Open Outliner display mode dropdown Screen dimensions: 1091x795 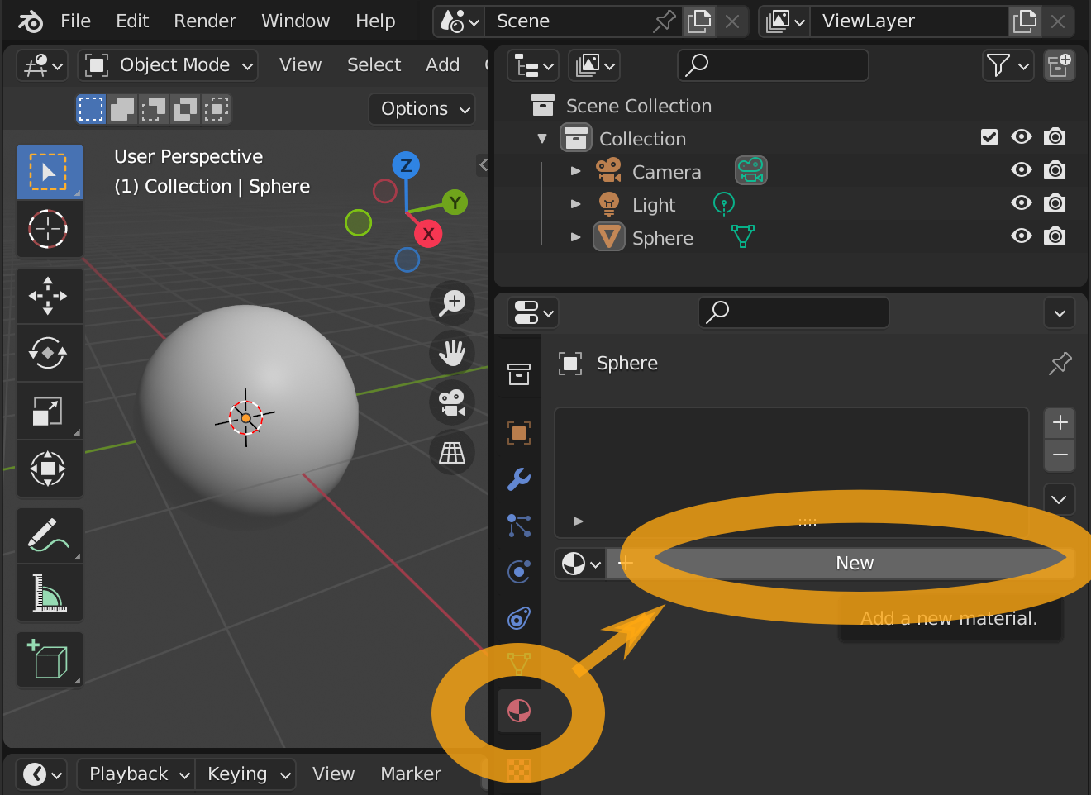594,65
